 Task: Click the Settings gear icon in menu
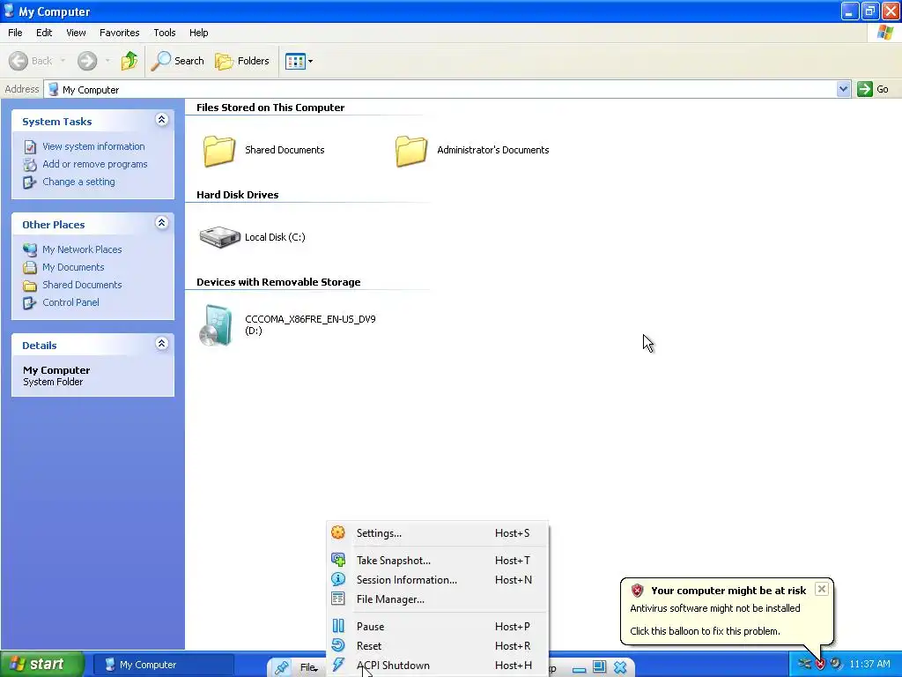click(x=338, y=532)
